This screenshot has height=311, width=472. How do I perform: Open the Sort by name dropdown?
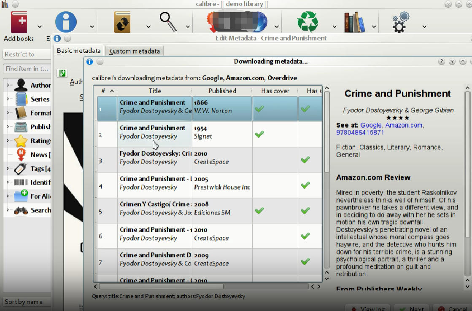[x=27, y=302]
